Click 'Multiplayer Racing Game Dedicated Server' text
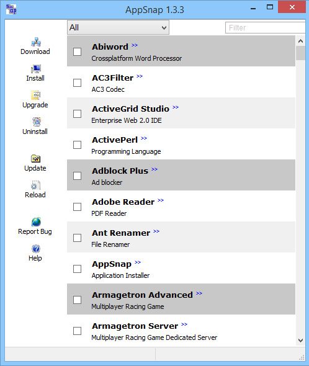This screenshot has width=309, height=366. point(154,337)
